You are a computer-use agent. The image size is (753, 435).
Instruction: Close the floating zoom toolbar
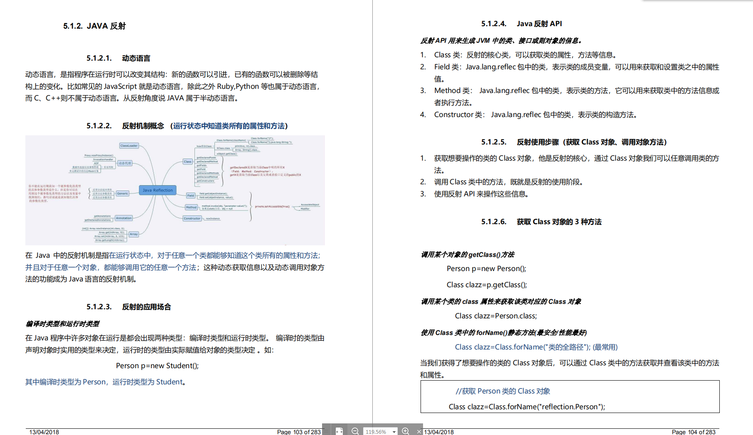[x=419, y=432]
